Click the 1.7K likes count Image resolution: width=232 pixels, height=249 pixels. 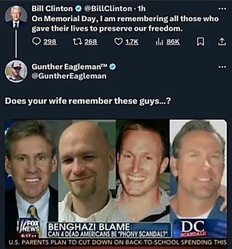[x=132, y=42]
